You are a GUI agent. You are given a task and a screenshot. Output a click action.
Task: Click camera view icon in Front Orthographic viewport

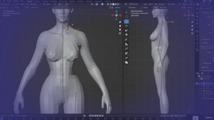coord(120,30)
